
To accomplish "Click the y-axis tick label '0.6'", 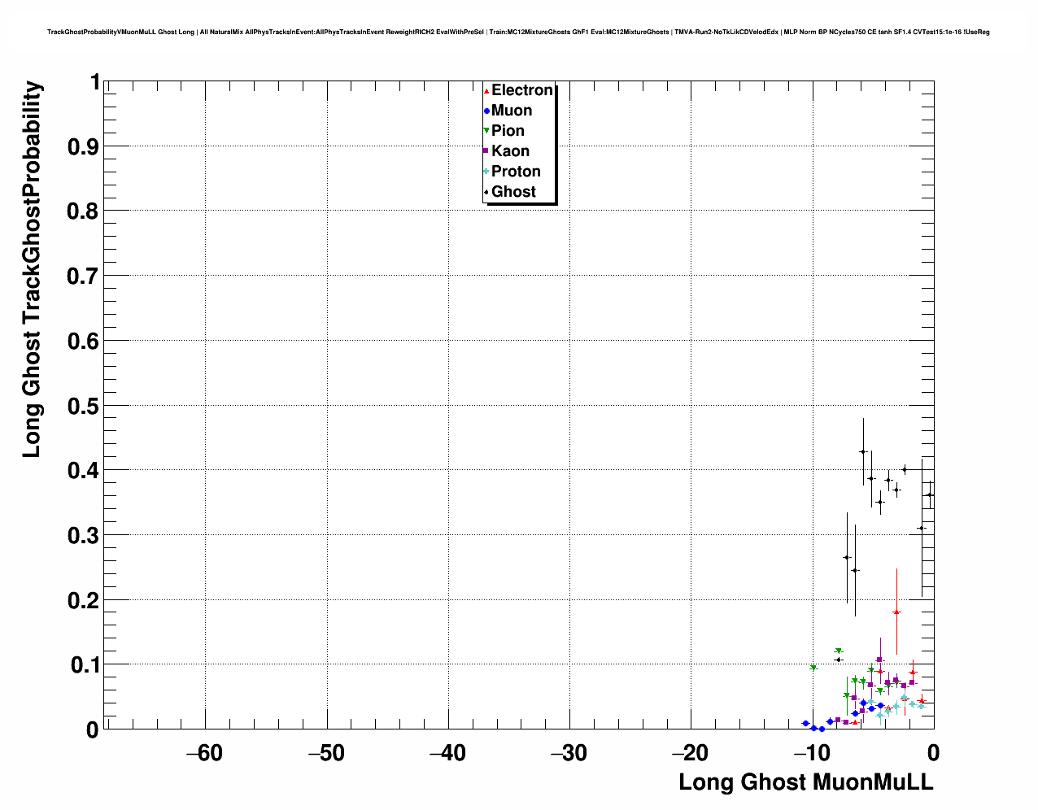I will pyautogui.click(x=85, y=341).
